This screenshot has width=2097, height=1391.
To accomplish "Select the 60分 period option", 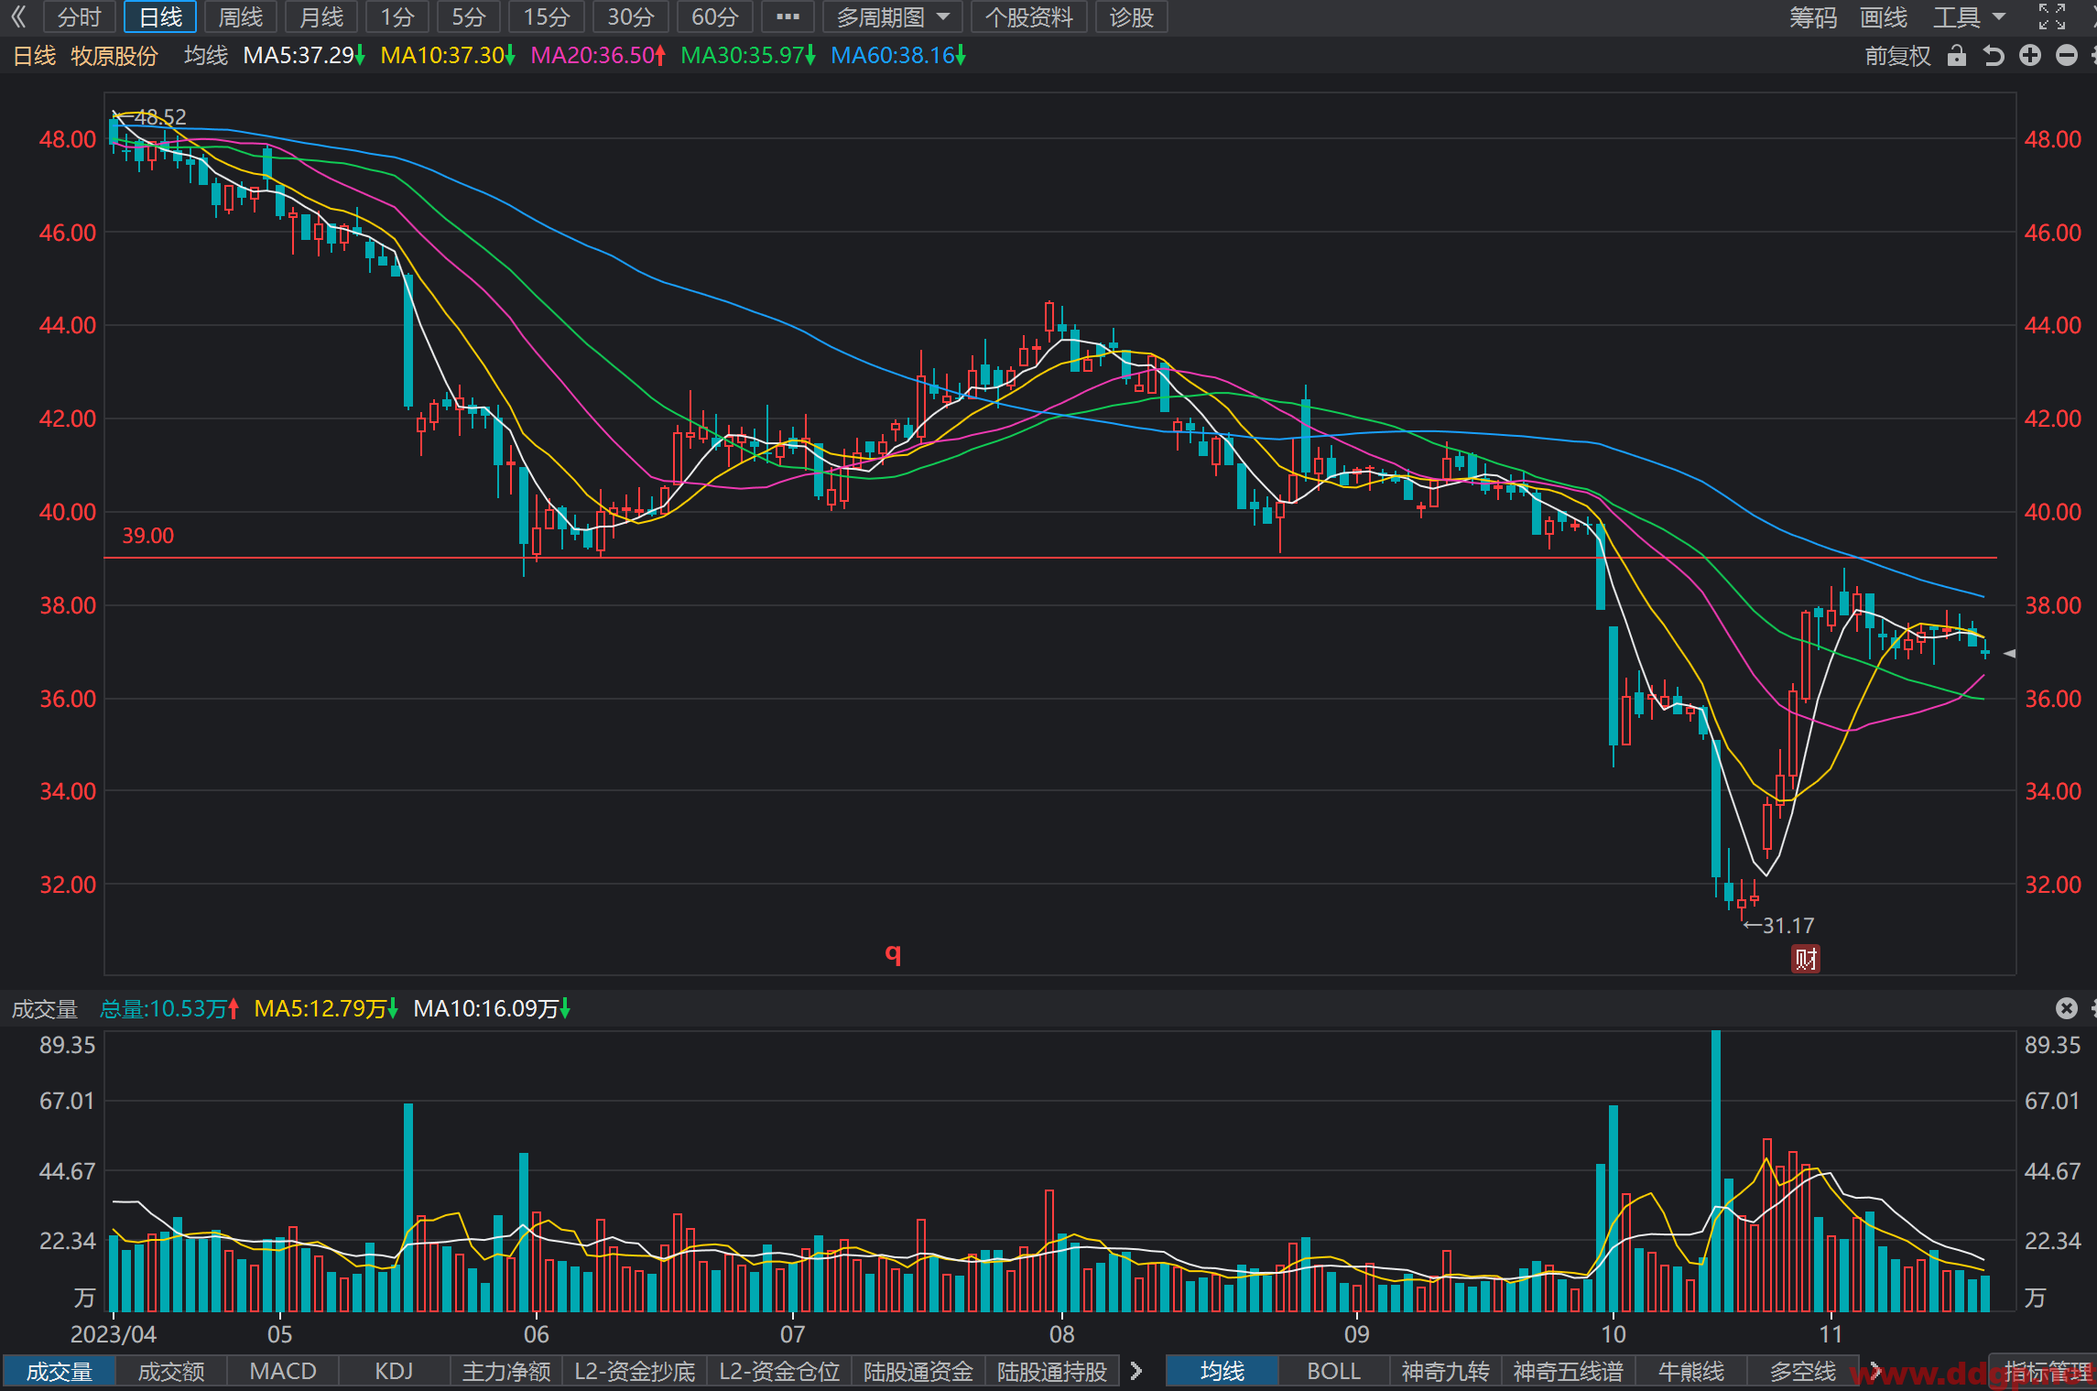I will (x=714, y=17).
